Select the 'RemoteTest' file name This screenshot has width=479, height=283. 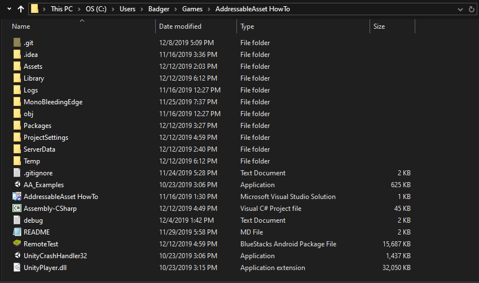click(41, 244)
